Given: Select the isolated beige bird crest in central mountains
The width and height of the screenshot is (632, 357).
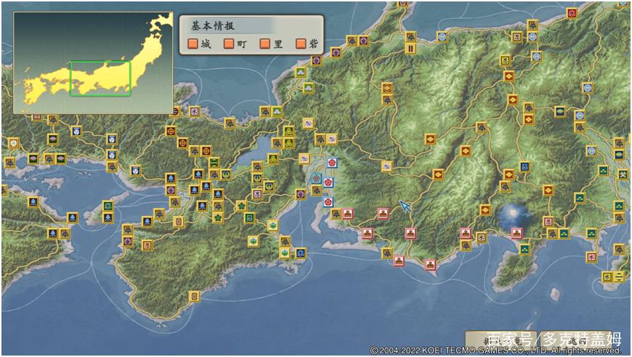Looking at the screenshot, I should (387, 166).
